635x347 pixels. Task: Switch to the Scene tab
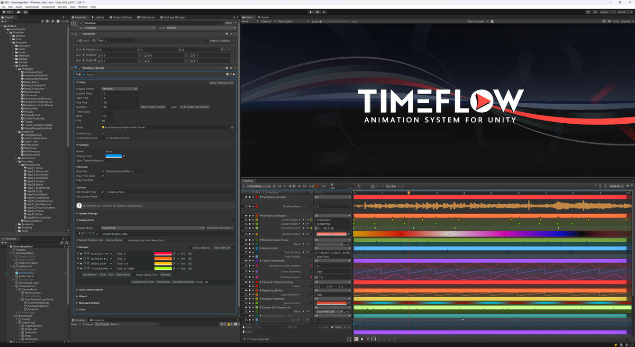click(x=264, y=16)
